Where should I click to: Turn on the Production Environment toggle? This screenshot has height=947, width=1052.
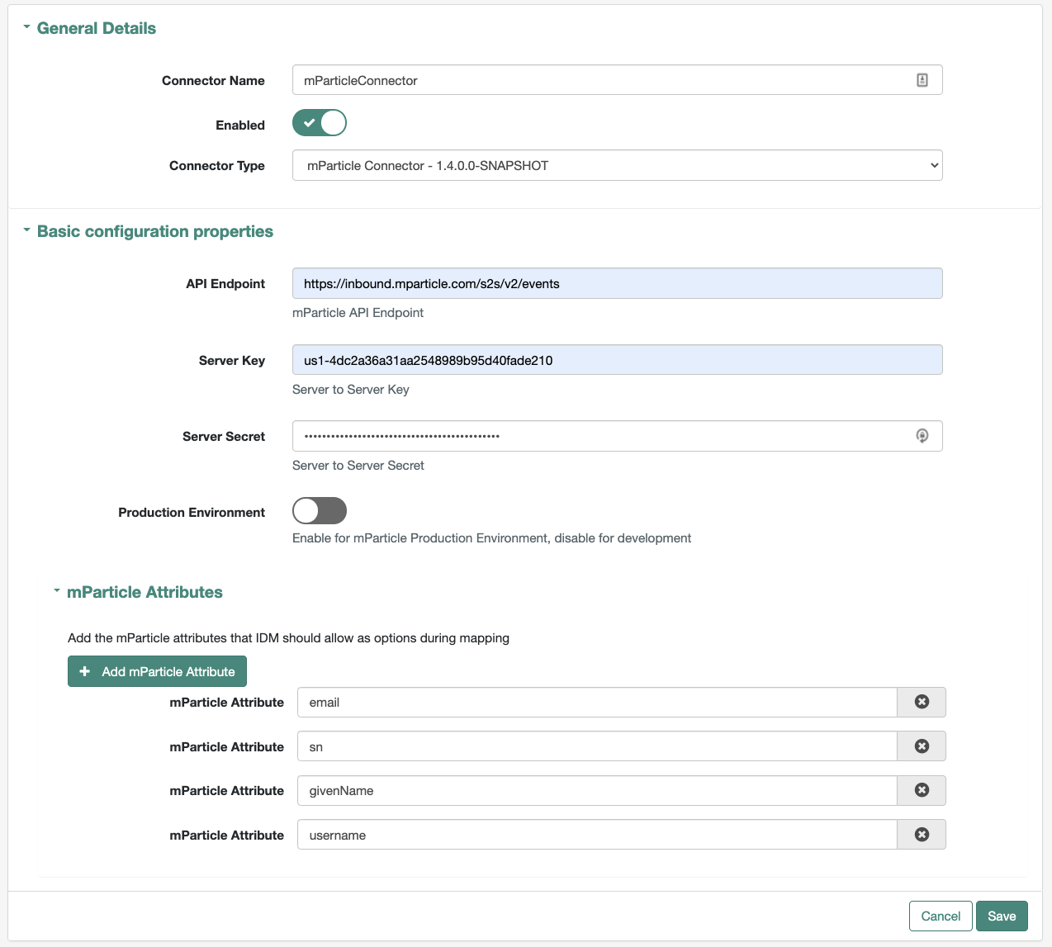(320, 511)
